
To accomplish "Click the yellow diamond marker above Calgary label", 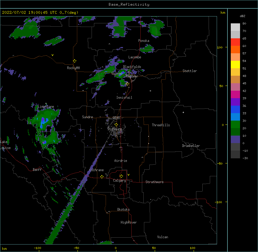I will click(122, 176).
